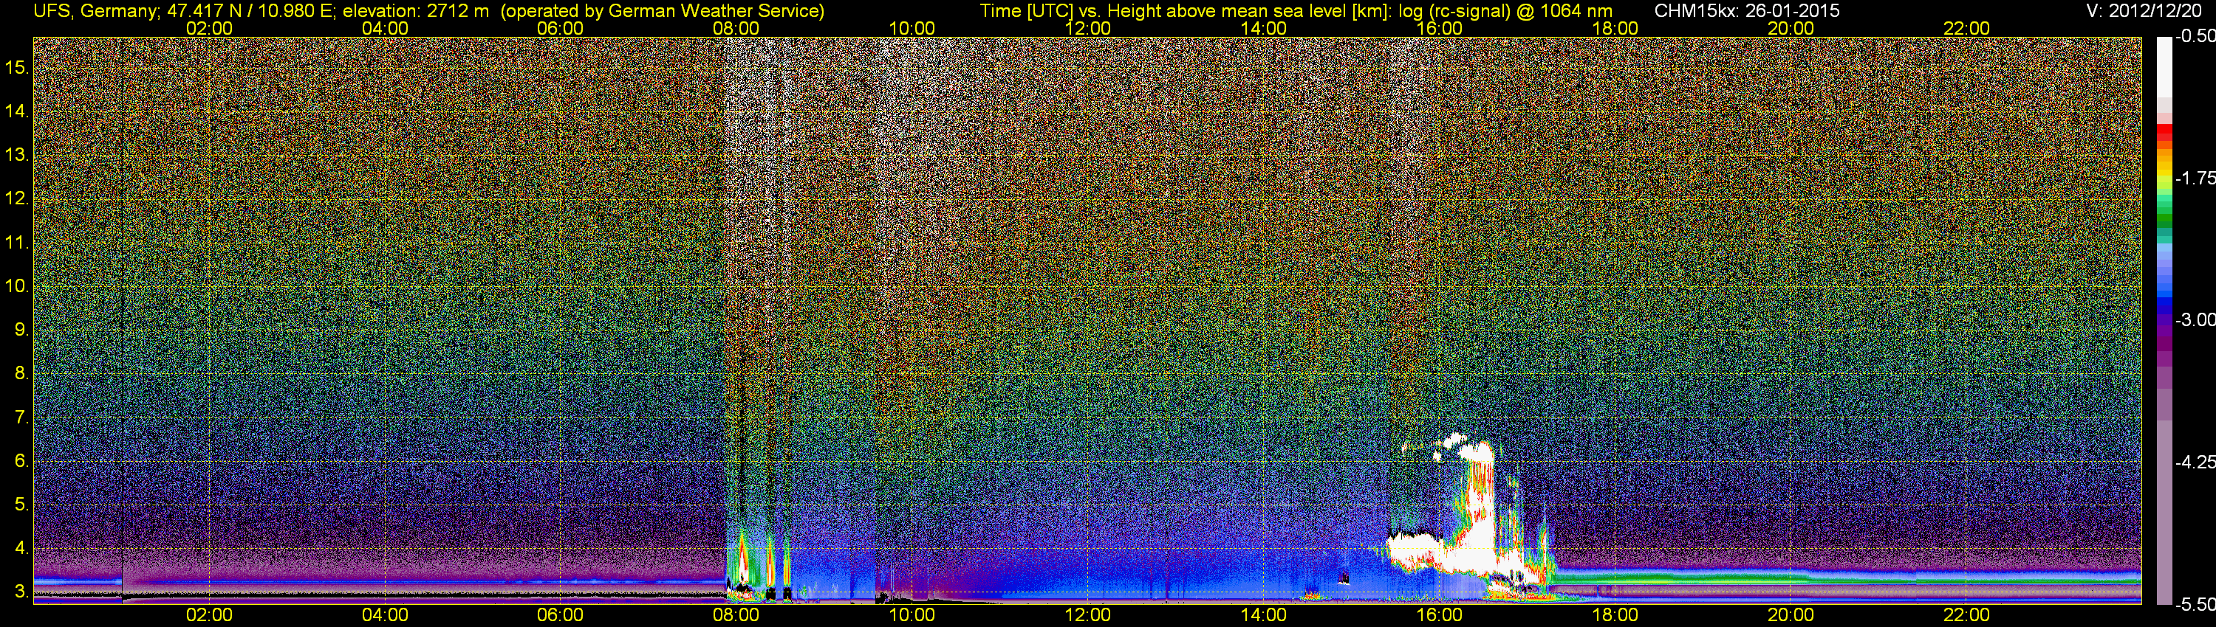
Task: Click the '-4.25' color scale value
Action: 2195,462
